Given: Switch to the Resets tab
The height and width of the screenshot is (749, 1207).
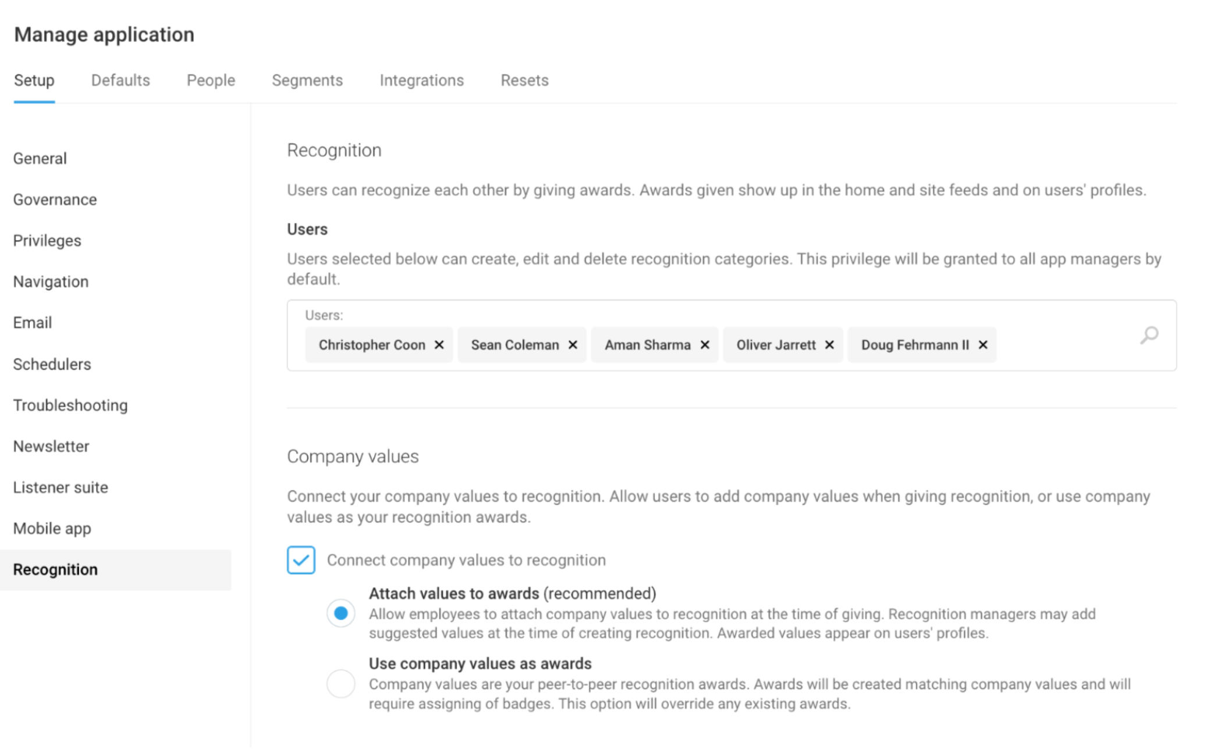Looking at the screenshot, I should click(524, 80).
